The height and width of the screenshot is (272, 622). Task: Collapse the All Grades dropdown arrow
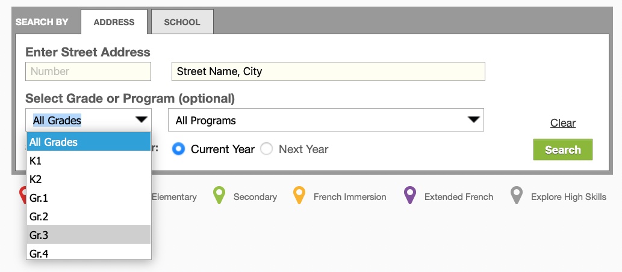coord(142,120)
